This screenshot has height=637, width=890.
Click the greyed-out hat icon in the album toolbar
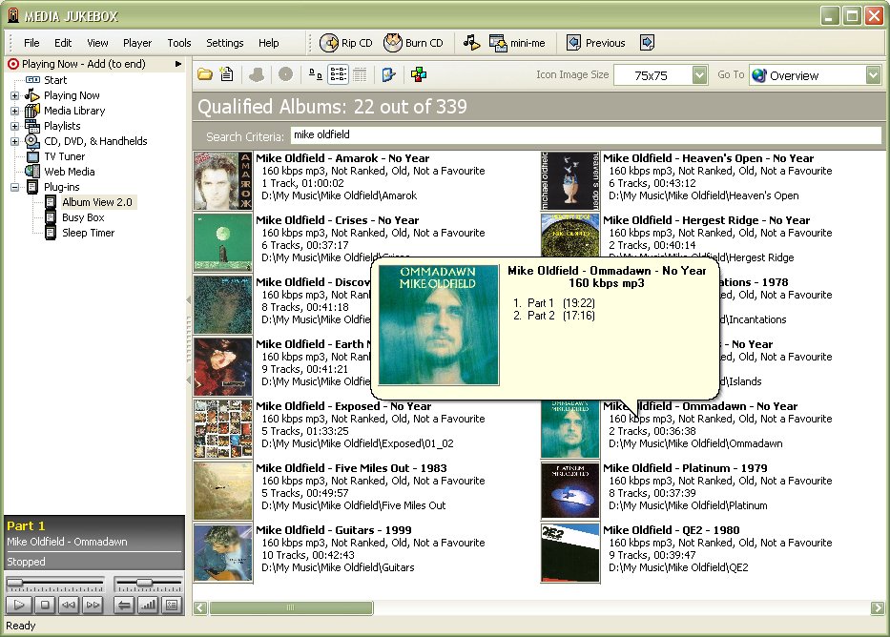tap(257, 75)
